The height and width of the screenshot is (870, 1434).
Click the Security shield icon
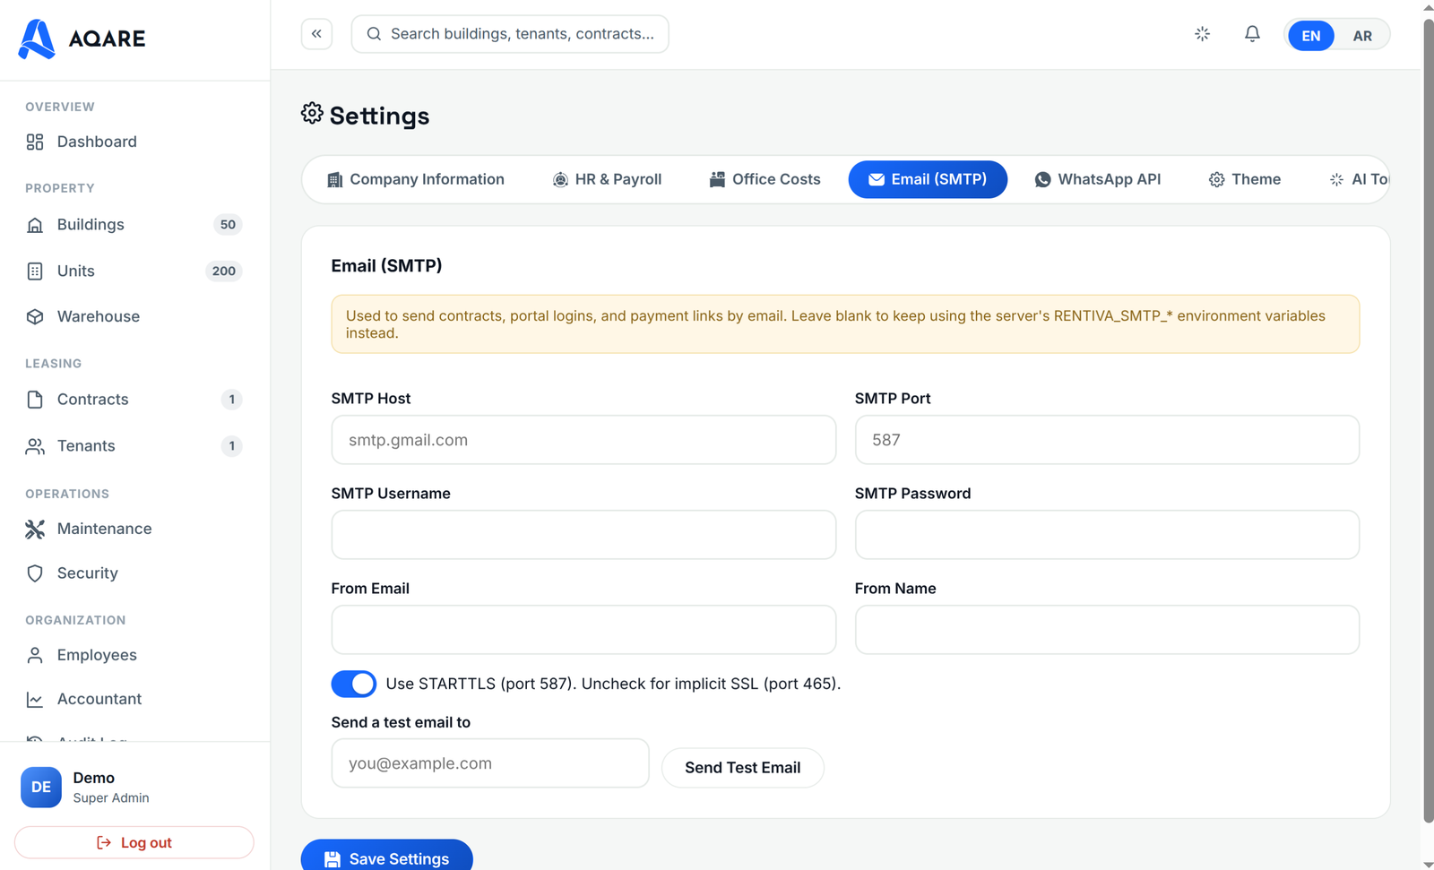35,573
